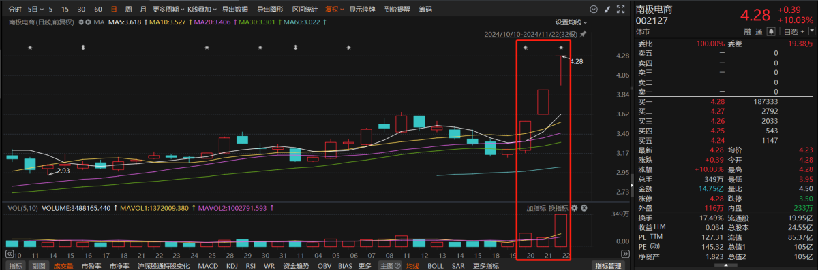Switch to the 周 weekly chart tab
The height and width of the screenshot is (270, 818).
coord(128,10)
